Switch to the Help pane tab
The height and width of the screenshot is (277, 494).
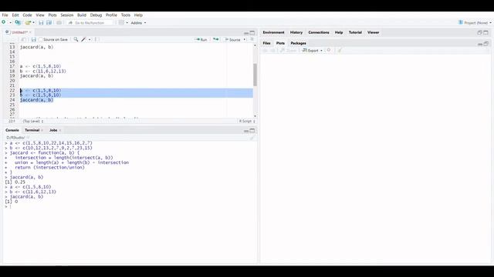(x=339, y=32)
